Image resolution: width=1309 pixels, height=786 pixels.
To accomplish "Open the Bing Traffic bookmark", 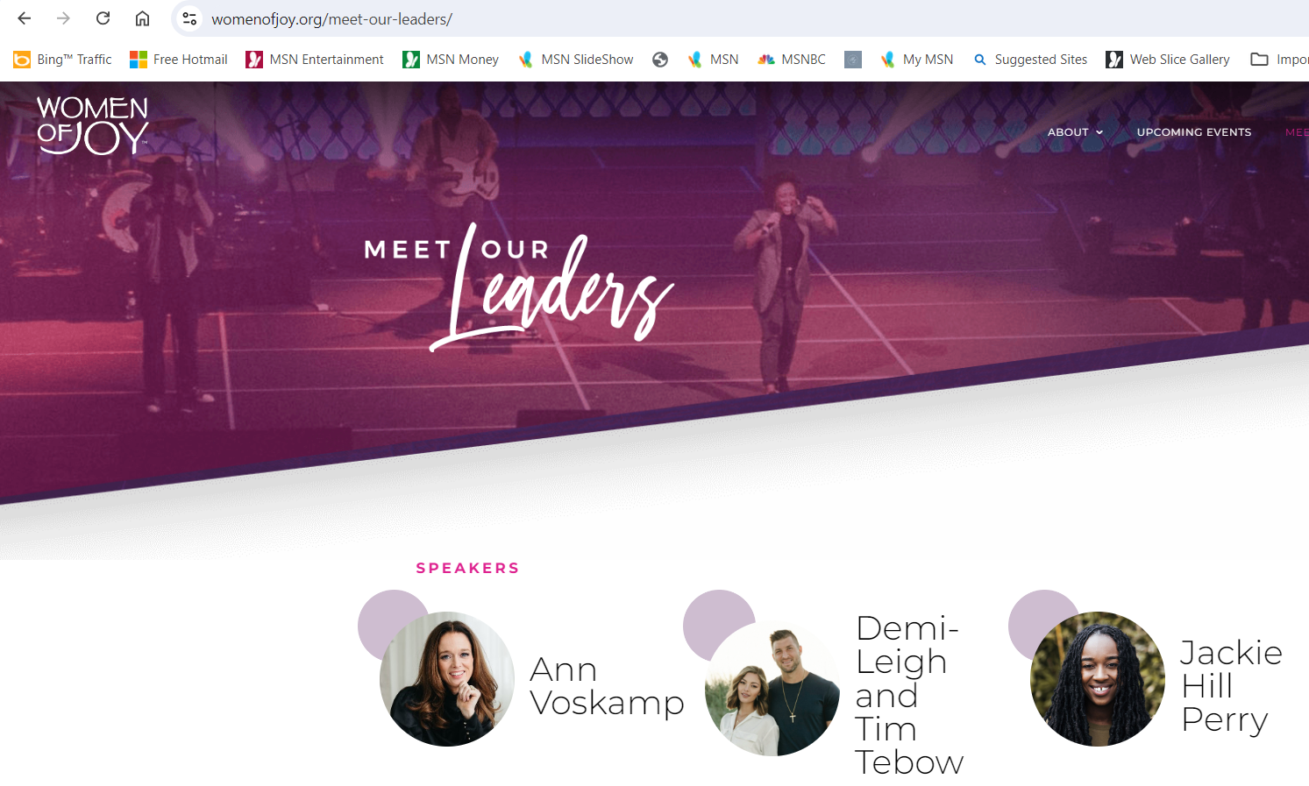I will [62, 60].
